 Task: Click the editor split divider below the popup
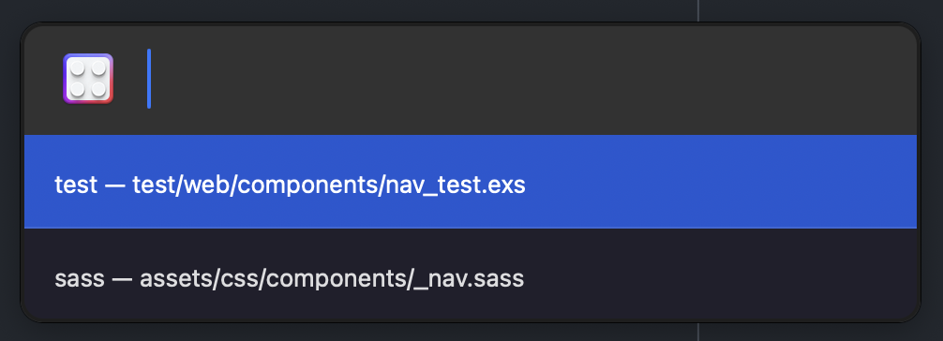coord(698,332)
